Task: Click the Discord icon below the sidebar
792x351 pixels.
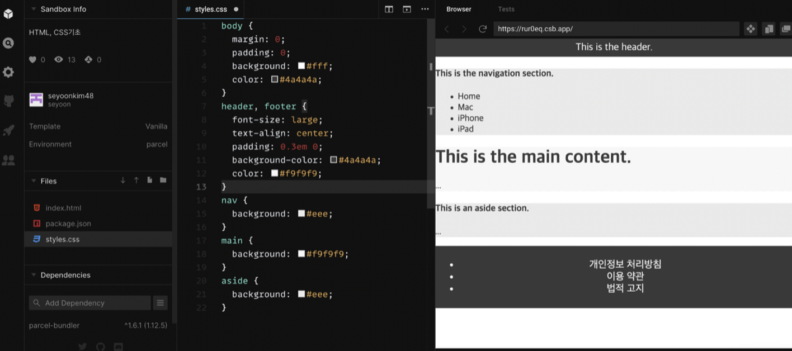Action: coord(119,347)
